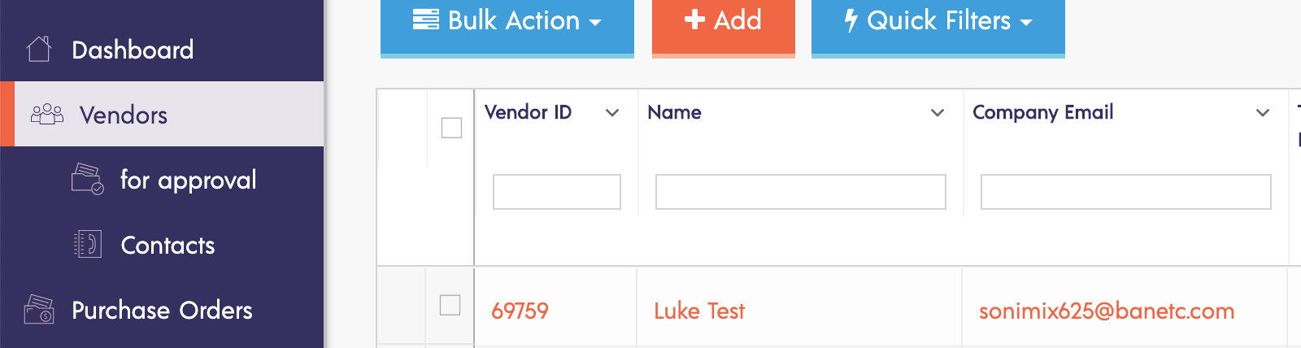Click the for approval wallet icon
The image size is (1301, 348).
point(87,179)
